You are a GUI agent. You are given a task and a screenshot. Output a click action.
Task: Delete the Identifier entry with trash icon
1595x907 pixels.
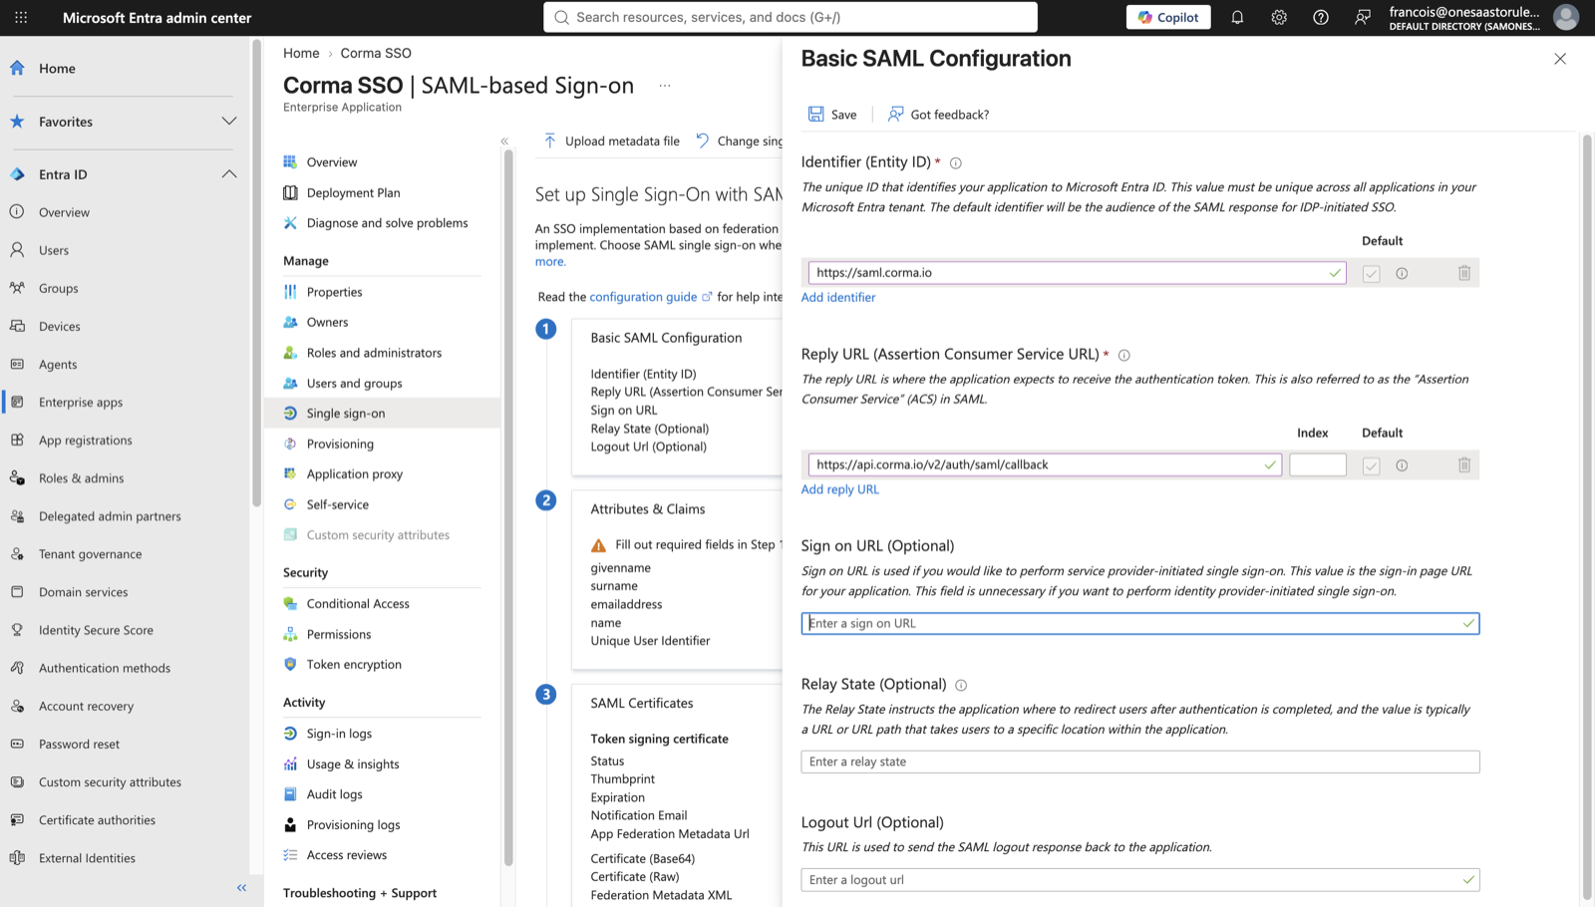coord(1464,273)
